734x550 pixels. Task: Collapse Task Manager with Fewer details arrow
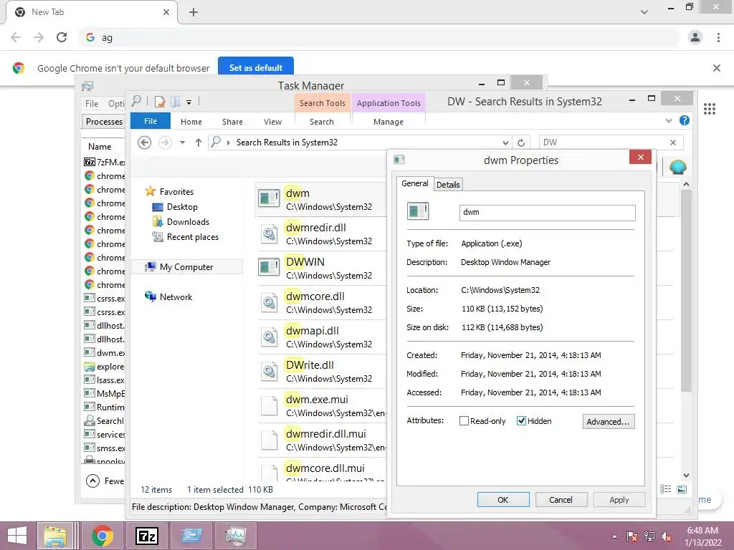coord(92,481)
